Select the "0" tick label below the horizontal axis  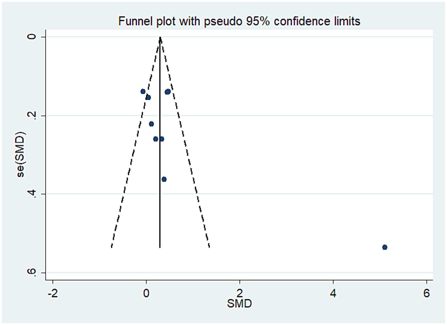[146, 293]
